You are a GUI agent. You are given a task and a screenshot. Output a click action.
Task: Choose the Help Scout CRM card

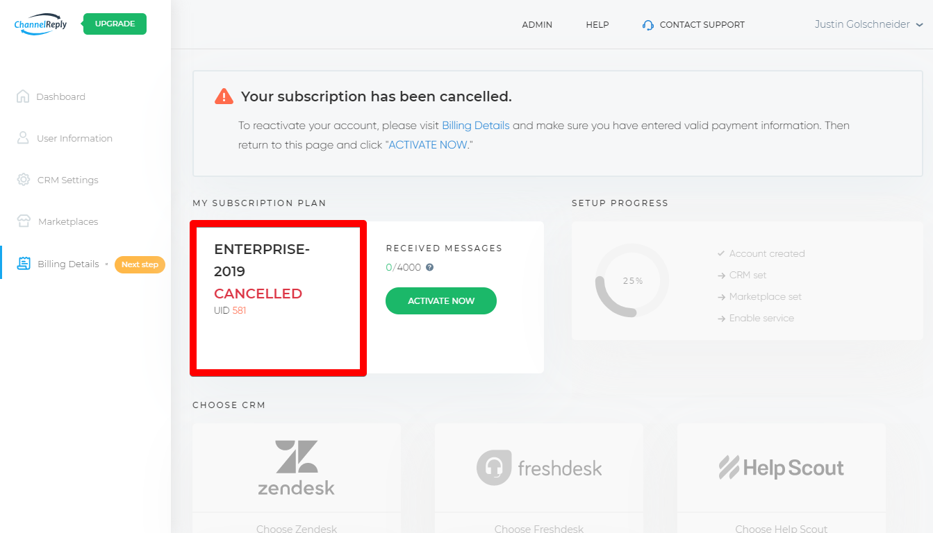(x=782, y=478)
